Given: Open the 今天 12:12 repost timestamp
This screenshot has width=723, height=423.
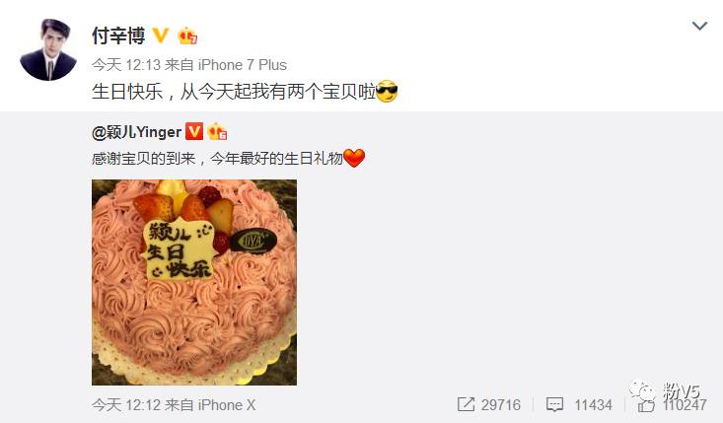Looking at the screenshot, I should click(x=126, y=405).
